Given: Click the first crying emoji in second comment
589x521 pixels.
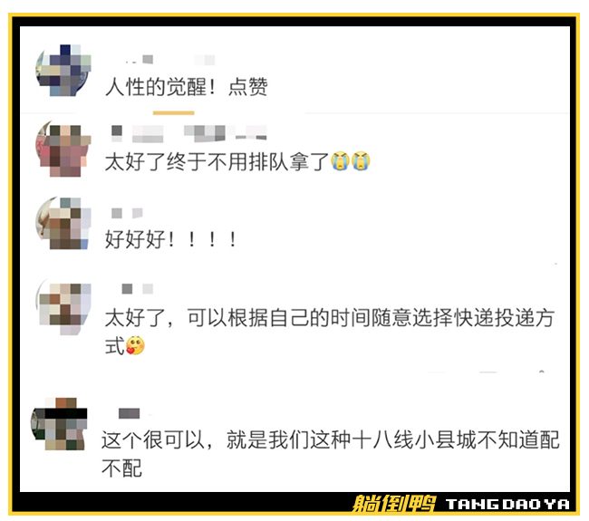Looking at the screenshot, I should coord(340,161).
